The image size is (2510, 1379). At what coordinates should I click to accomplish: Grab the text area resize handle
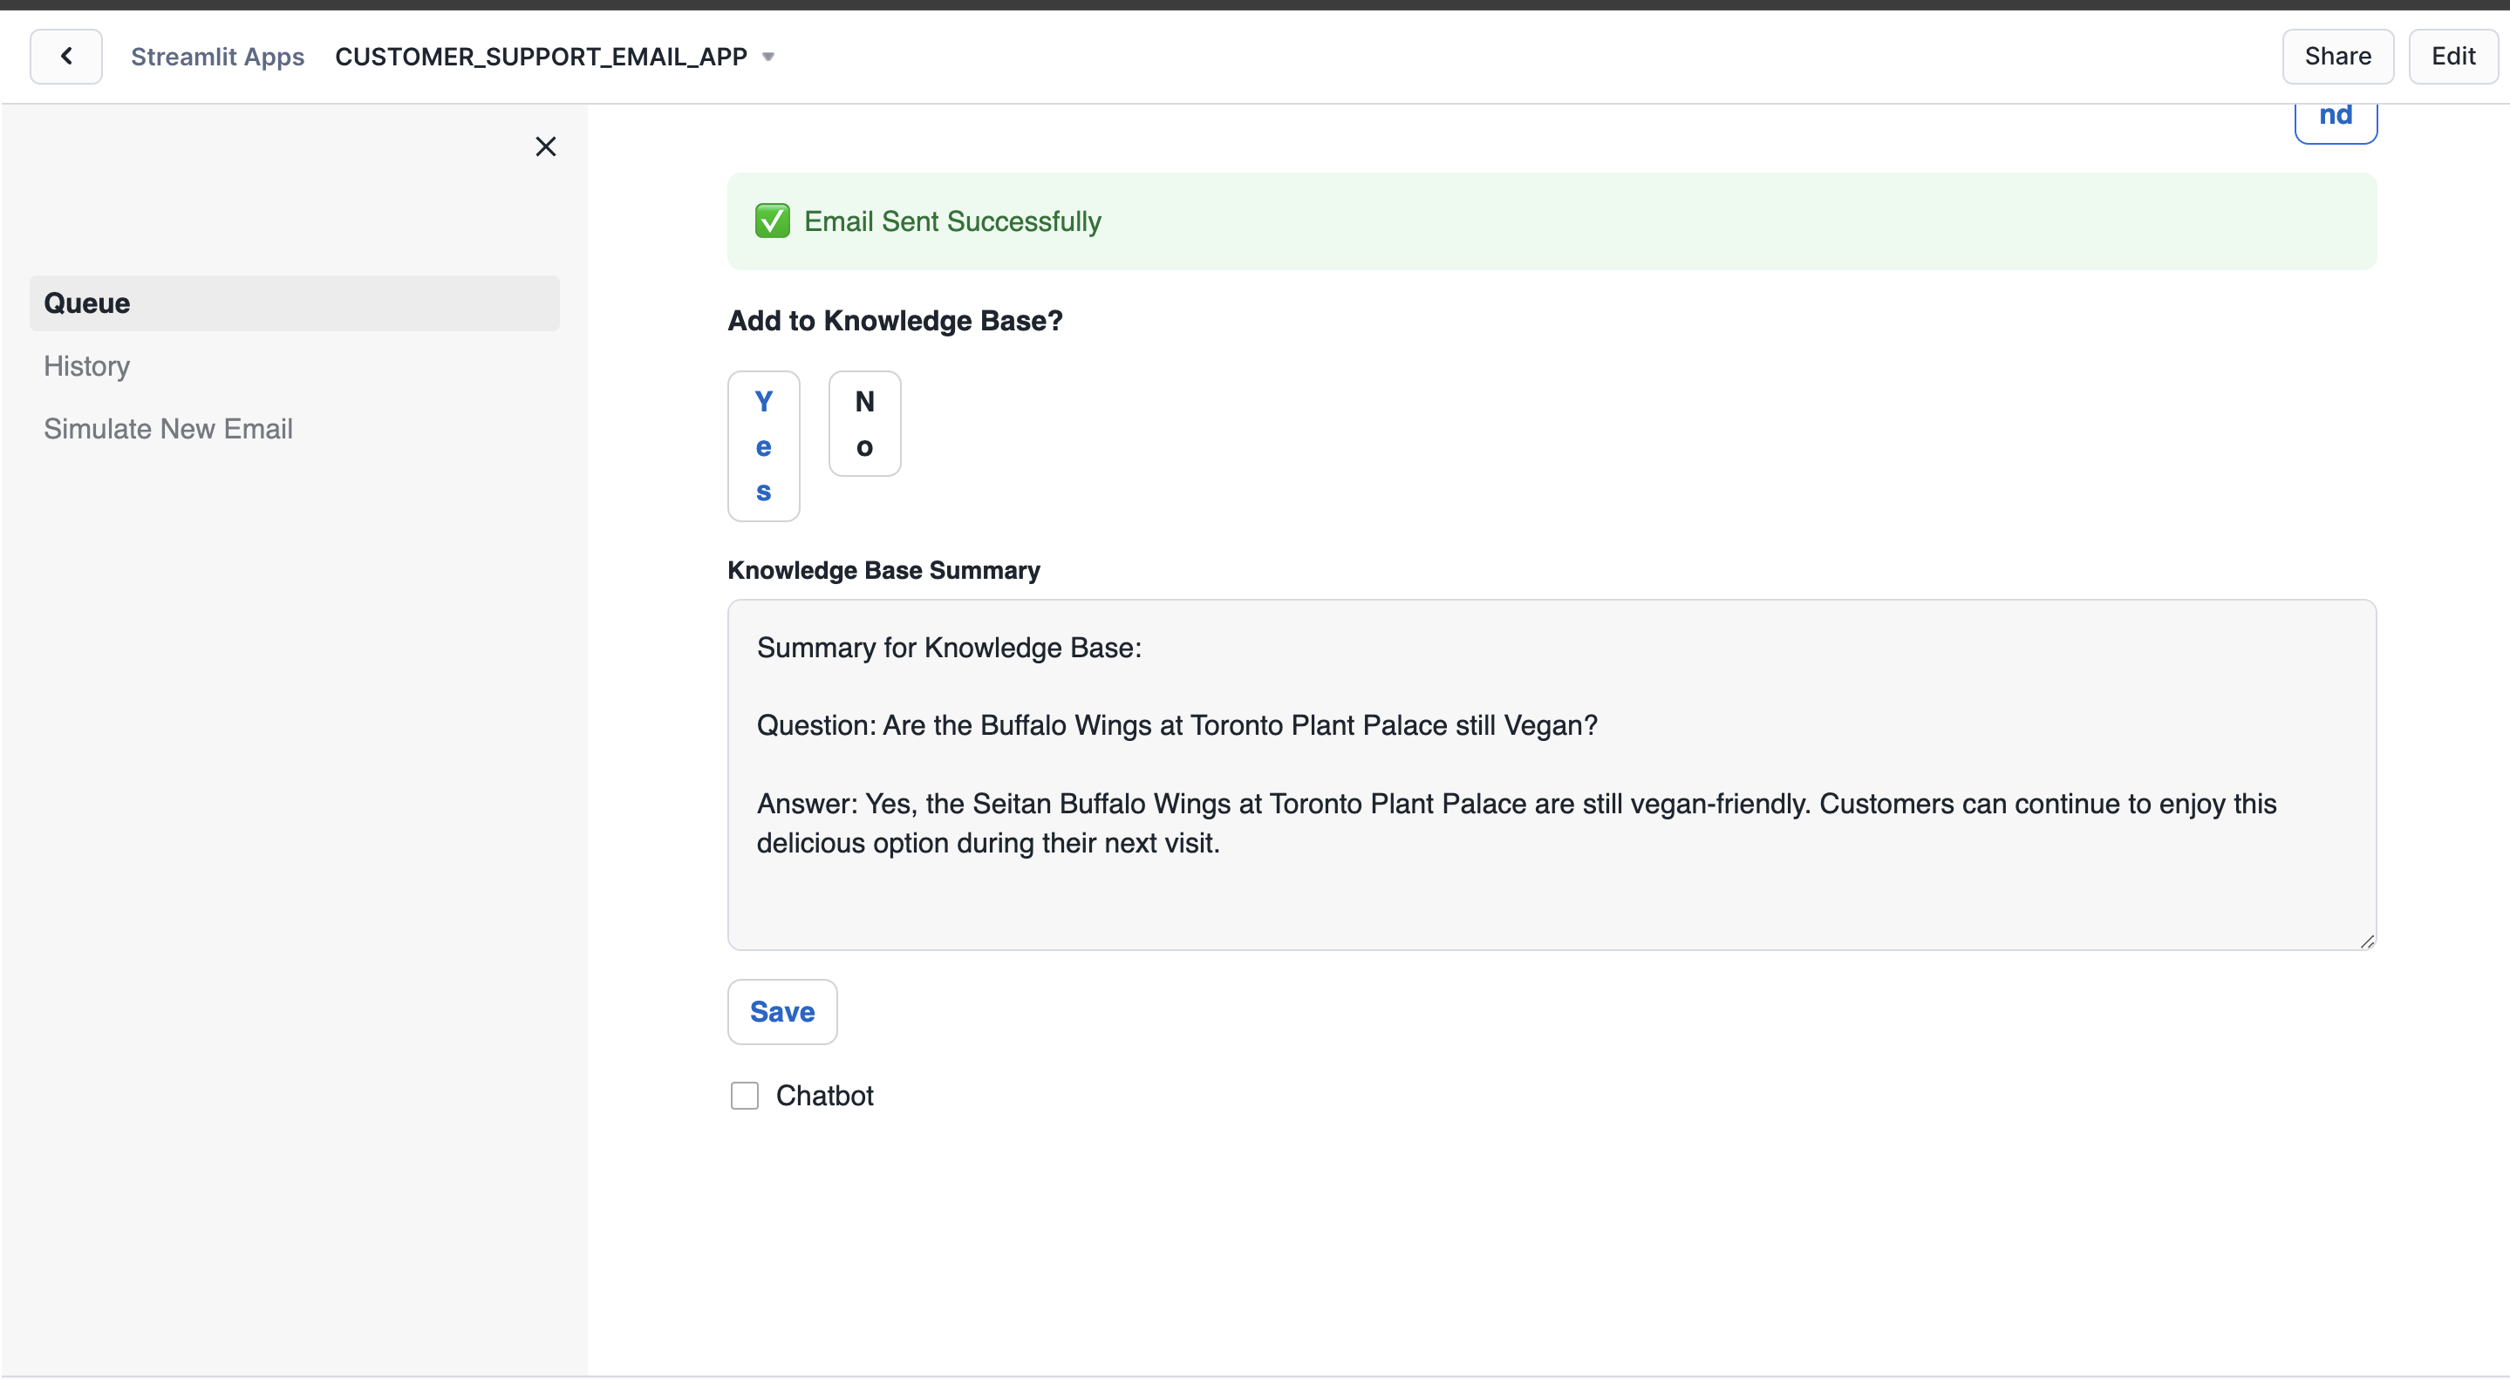coord(2367,941)
